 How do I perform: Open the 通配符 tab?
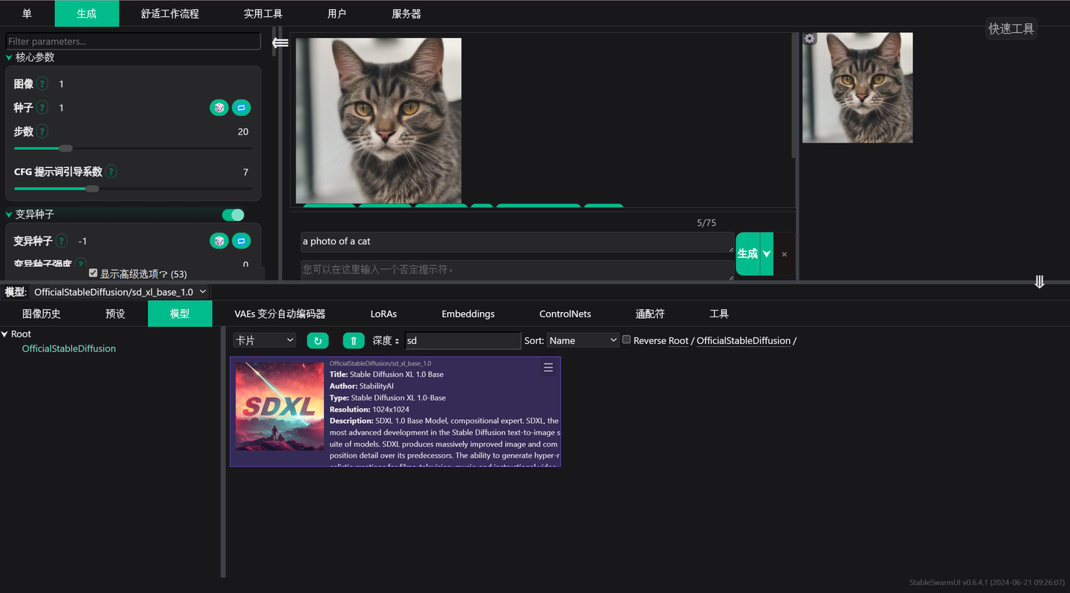650,314
